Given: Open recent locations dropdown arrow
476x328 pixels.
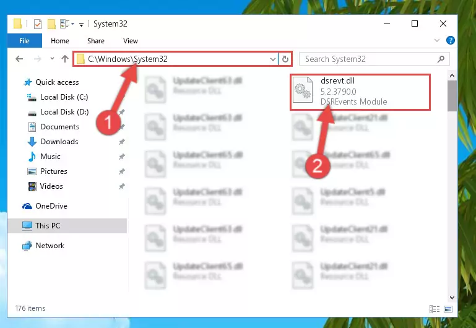Looking at the screenshot, I should [52, 58].
